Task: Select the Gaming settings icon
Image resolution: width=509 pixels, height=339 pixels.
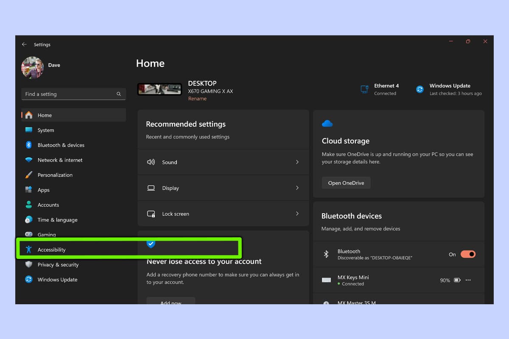Action: (x=28, y=234)
